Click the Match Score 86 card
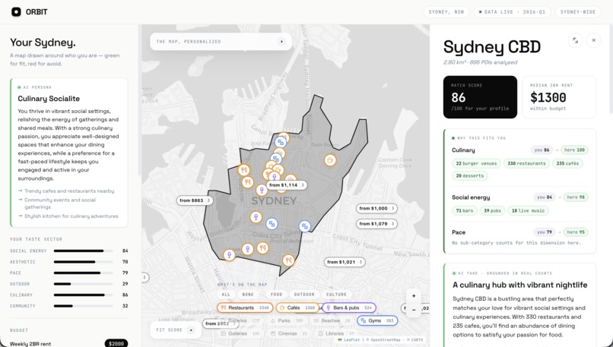Viewport: 613px width, 347px height. click(480, 96)
